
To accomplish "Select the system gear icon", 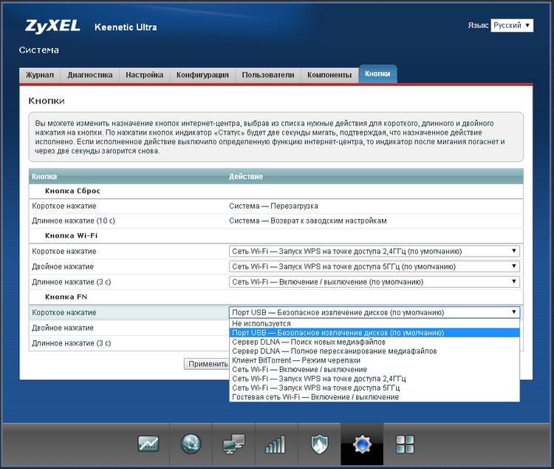I will point(362,445).
